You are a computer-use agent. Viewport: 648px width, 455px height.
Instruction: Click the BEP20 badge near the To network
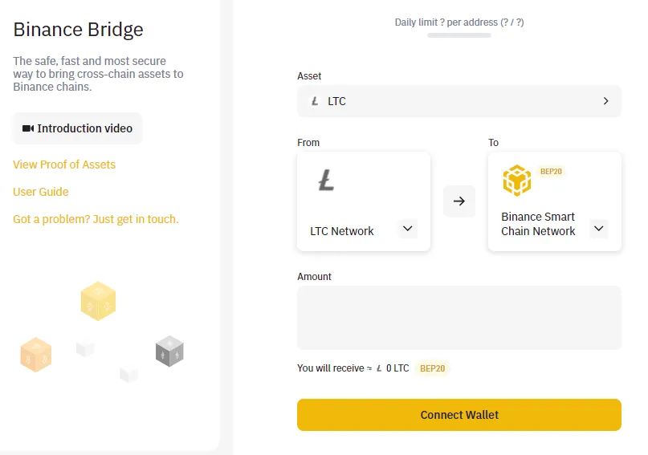tap(551, 172)
